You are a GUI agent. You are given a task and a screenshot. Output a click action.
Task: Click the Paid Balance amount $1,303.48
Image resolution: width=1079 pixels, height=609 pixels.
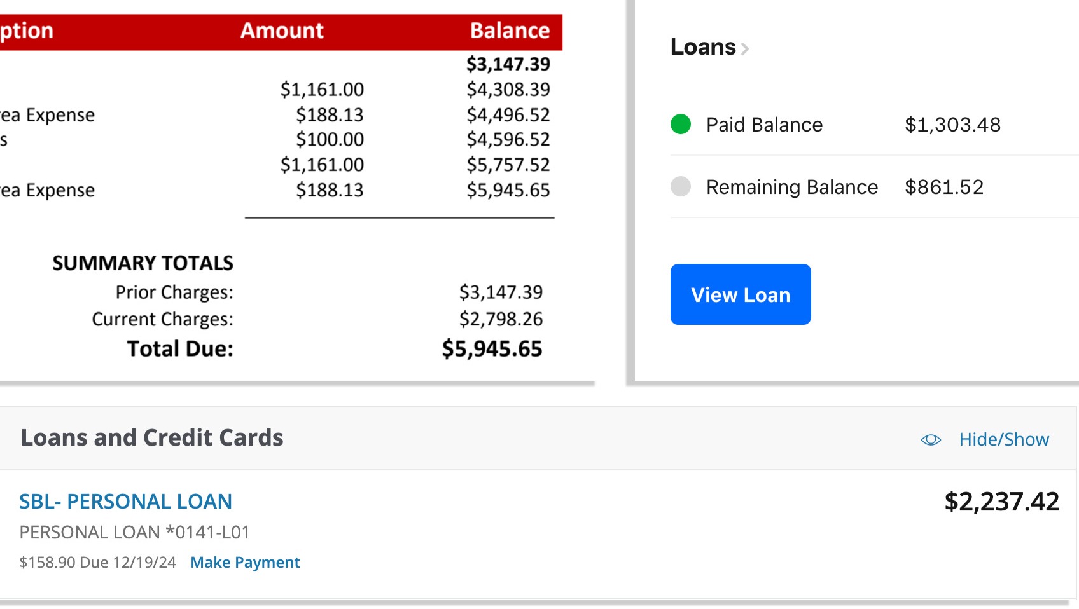pos(952,125)
